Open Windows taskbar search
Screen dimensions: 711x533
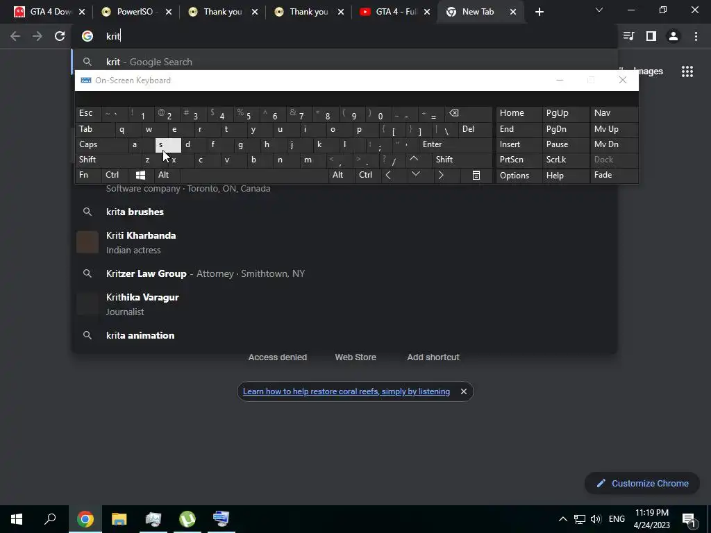pos(50,519)
